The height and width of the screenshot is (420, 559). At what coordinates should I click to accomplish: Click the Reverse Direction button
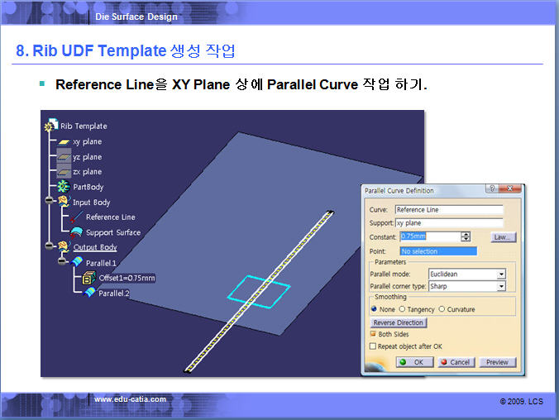pos(398,322)
